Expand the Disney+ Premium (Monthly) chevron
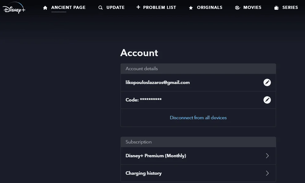This screenshot has height=183, width=305. pyautogui.click(x=267, y=156)
